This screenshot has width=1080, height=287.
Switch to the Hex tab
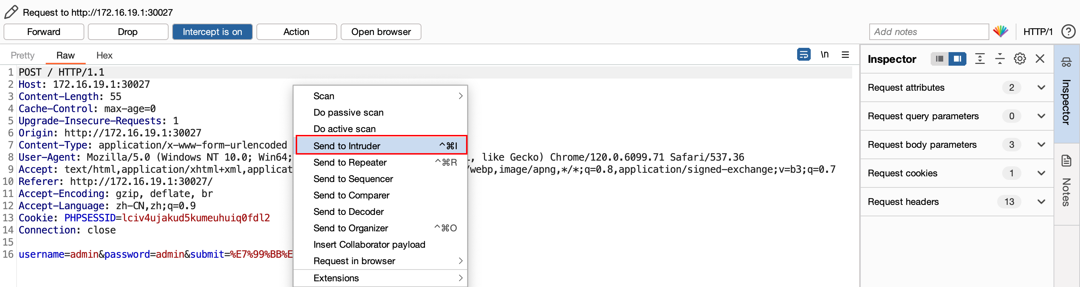click(104, 55)
